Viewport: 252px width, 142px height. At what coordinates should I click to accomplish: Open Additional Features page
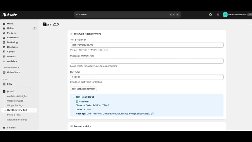(17, 120)
